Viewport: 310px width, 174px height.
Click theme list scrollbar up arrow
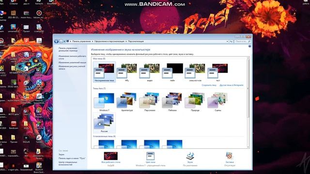[248, 58]
